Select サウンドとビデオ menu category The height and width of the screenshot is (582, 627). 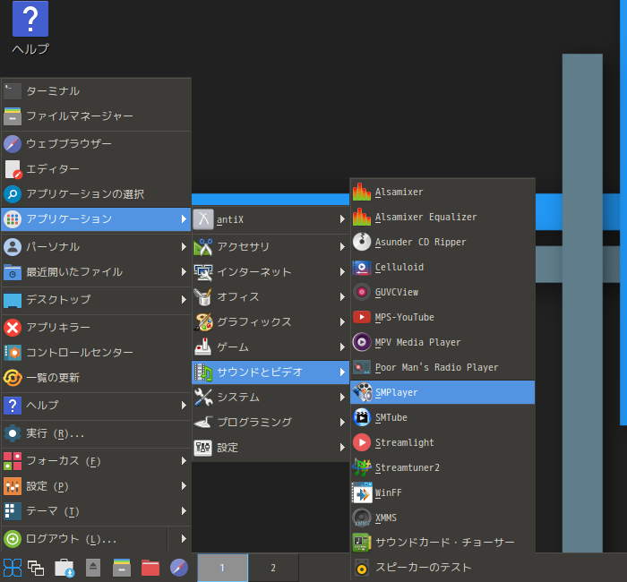(x=271, y=372)
